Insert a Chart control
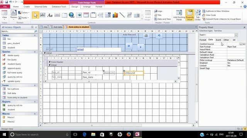 [115, 15]
